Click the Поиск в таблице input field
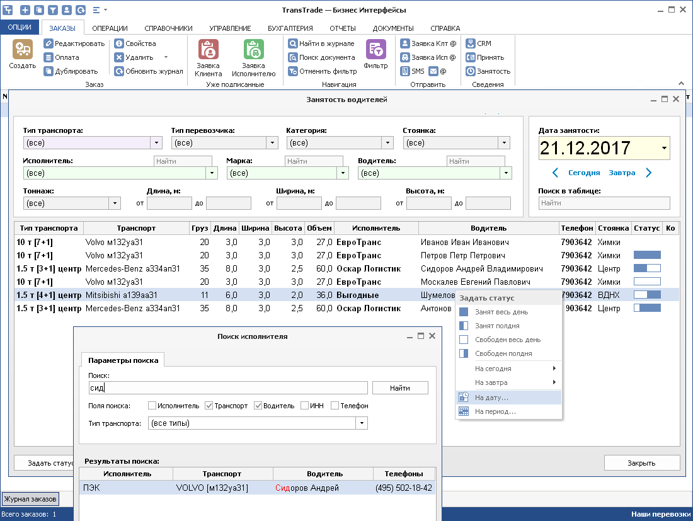Viewport: 693px width, 521px height. [x=604, y=203]
